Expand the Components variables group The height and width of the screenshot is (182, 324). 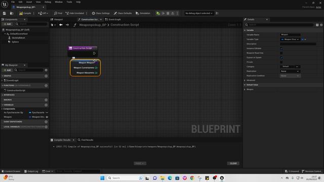click(x=2, y=109)
